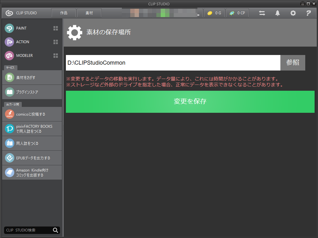Screen dimensions: 318x238
Task: Select comicoに投稿する option
Action: 32,114
